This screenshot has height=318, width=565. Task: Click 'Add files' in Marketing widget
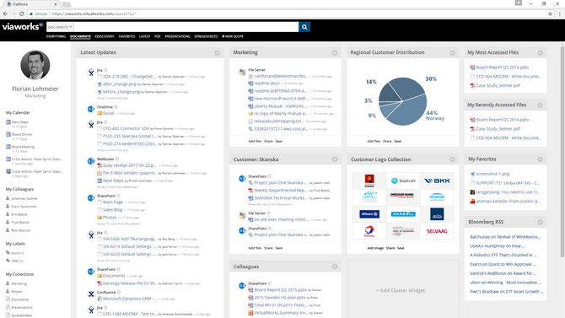coord(255,142)
